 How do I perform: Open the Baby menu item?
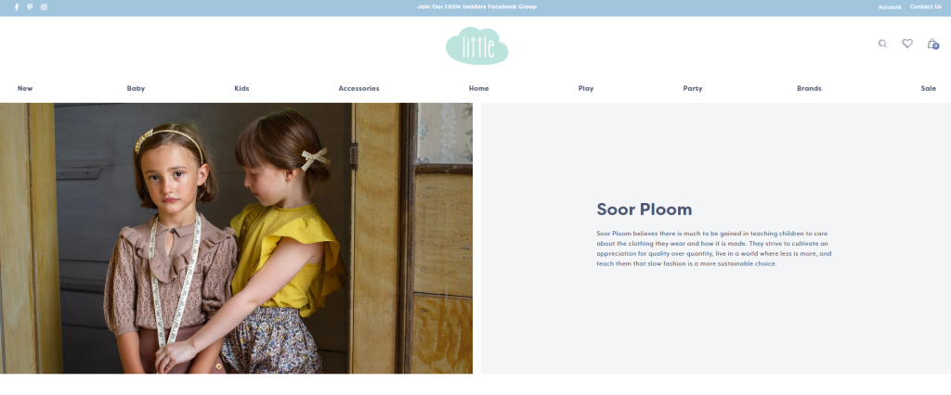tap(136, 88)
